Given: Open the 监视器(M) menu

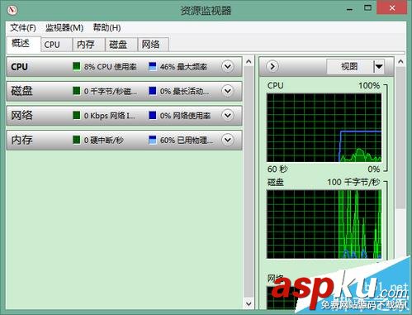Looking at the screenshot, I should [64, 28].
